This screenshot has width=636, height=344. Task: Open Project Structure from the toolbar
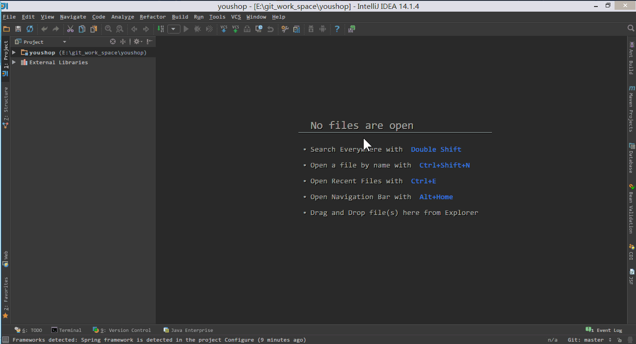pos(297,29)
